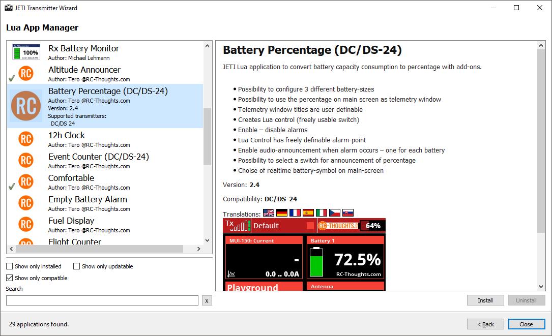Viewport: 552px width, 336px height.
Task: Click the 12h Clock RC logo icon
Action: pyautogui.click(x=26, y=139)
